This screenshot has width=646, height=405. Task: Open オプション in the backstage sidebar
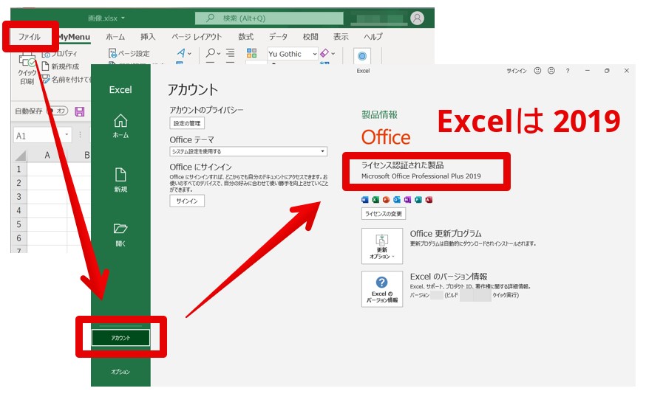pos(120,372)
